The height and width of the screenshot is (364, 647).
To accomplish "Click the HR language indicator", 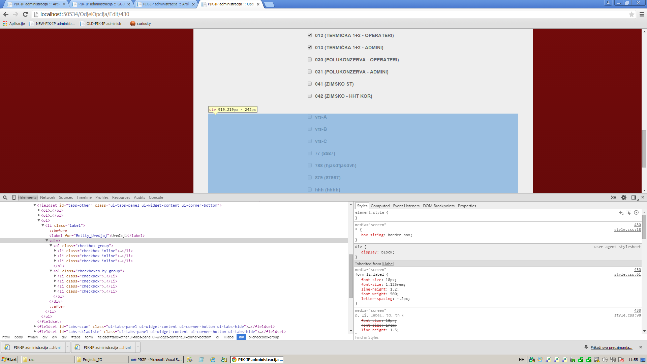I will (522, 360).
